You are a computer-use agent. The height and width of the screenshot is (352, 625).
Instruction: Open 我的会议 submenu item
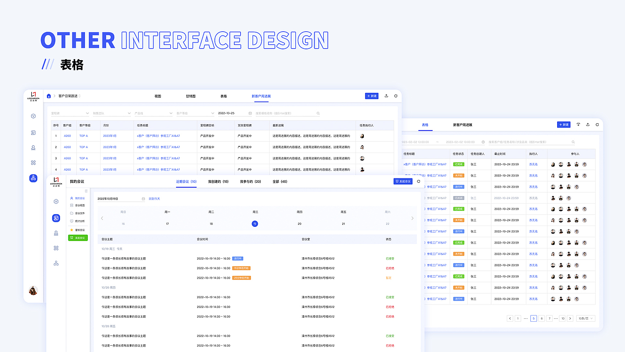(78, 198)
